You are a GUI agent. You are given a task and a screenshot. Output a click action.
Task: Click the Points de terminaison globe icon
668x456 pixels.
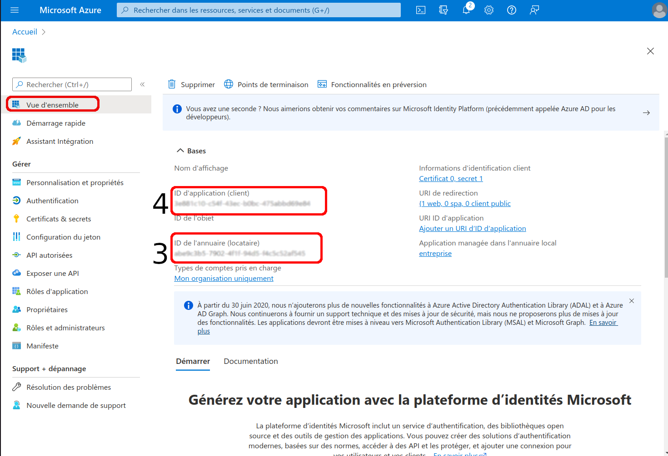pyautogui.click(x=229, y=84)
